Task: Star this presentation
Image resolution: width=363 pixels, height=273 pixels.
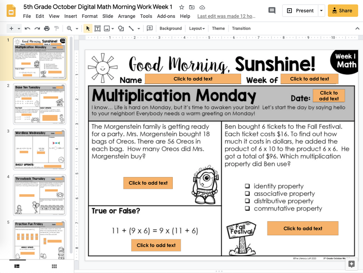Action: point(181,7)
